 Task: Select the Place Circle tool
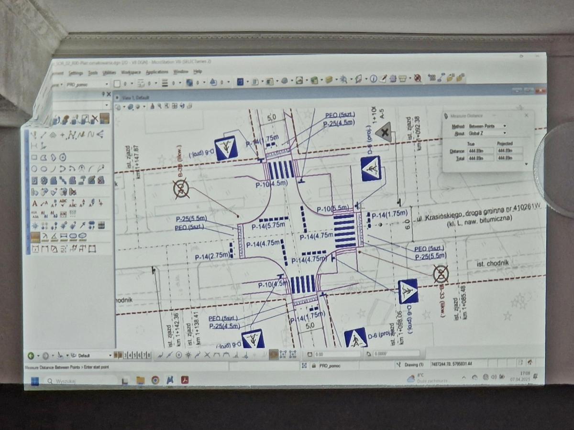click(34, 169)
